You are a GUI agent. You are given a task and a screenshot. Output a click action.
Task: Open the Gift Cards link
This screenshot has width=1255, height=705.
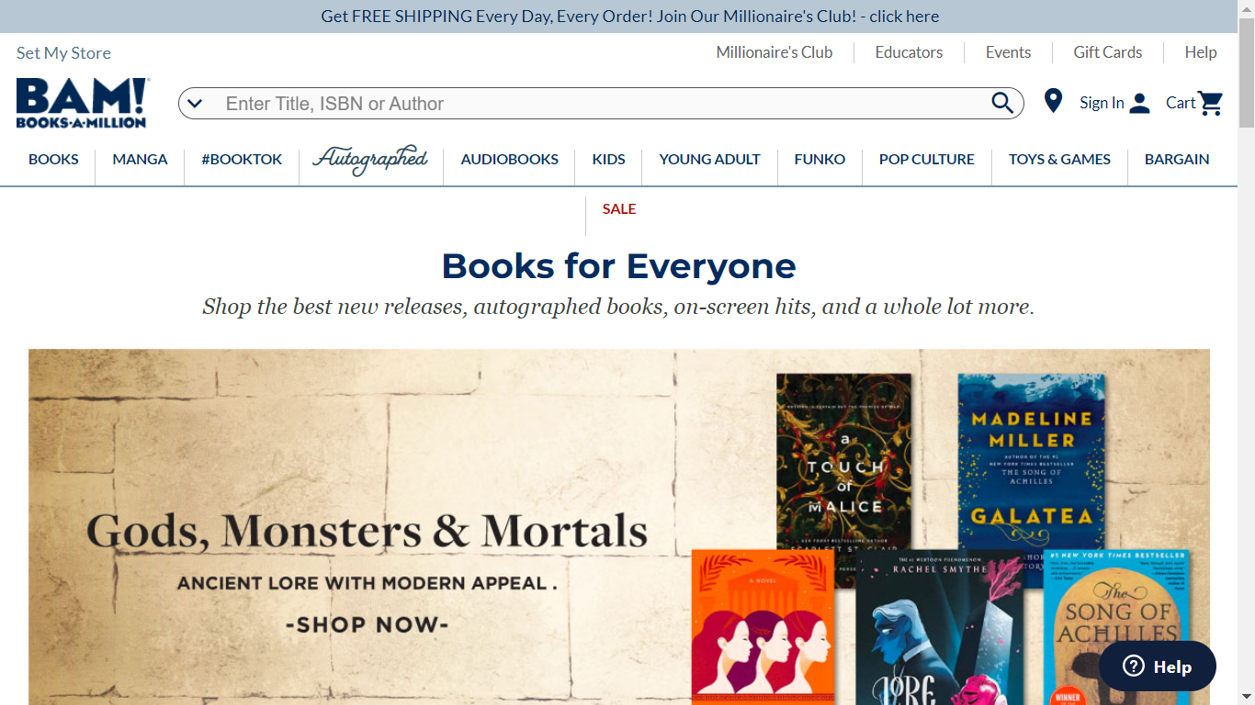pos(1108,52)
